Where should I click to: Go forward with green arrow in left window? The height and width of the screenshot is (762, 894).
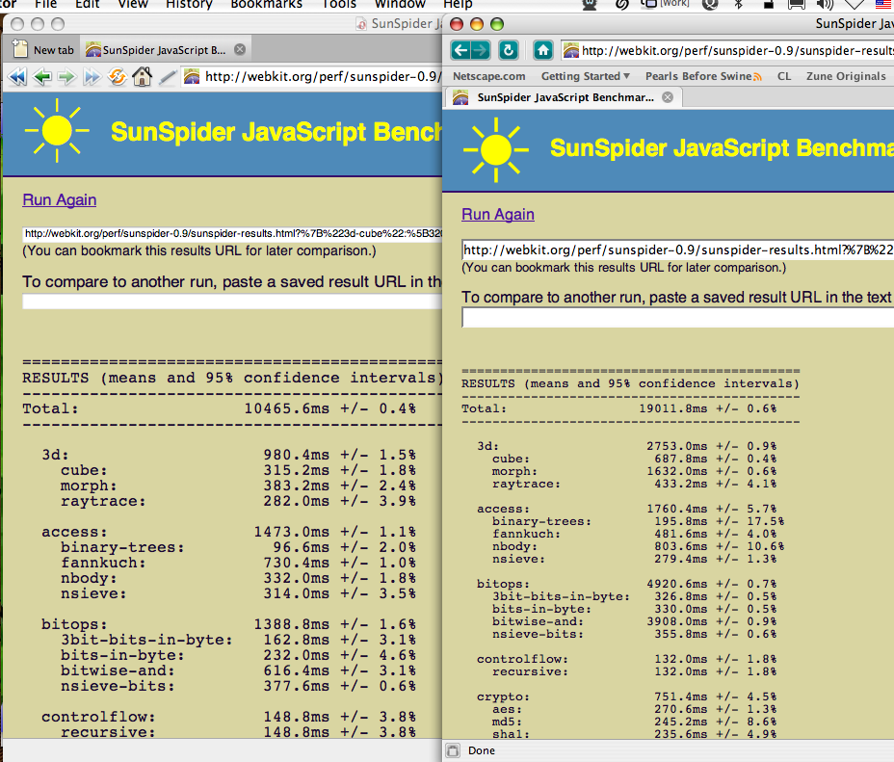(67, 76)
